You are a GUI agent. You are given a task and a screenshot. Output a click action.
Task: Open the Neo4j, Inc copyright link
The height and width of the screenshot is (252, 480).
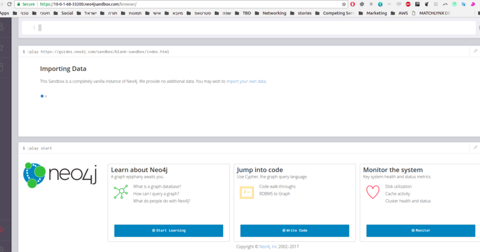click(x=268, y=247)
